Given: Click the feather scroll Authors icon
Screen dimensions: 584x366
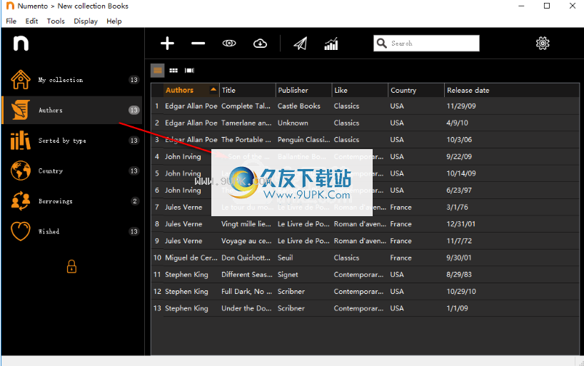Looking at the screenshot, I should [21, 110].
